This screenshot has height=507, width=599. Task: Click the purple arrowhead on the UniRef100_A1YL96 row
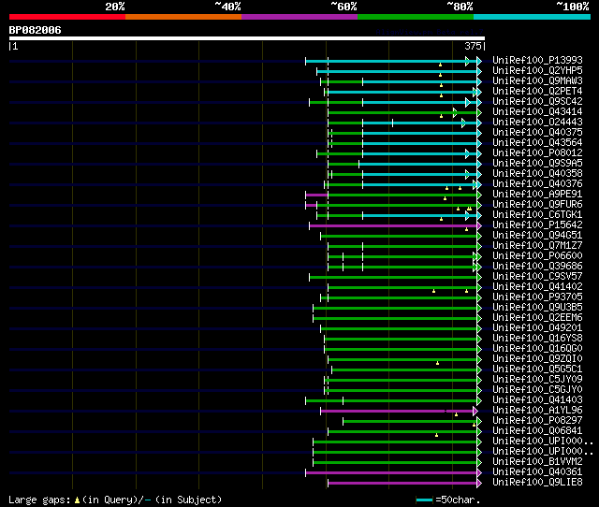(x=475, y=412)
